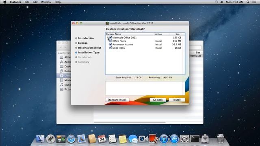Click the Installation Type step label

pyautogui.click(x=89, y=52)
